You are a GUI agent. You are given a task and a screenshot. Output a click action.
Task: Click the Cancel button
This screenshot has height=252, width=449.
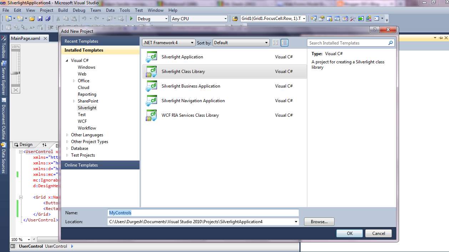(379, 233)
